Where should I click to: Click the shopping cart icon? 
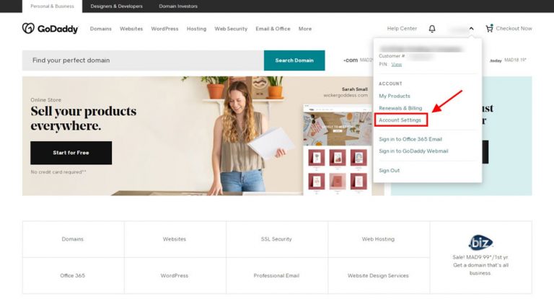(x=490, y=29)
